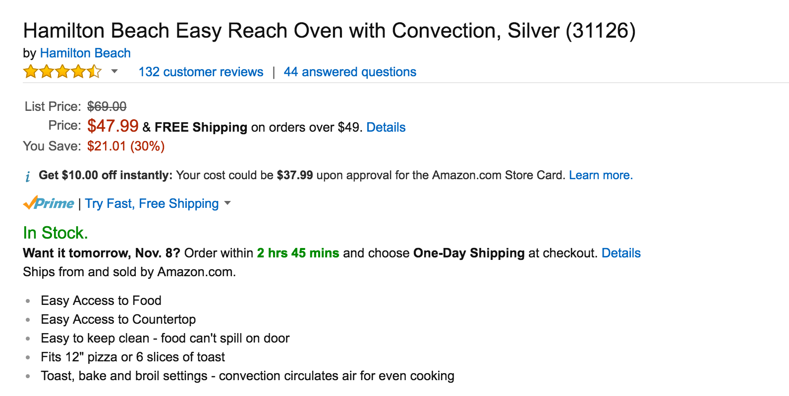Follow the Learn more link

click(x=601, y=175)
